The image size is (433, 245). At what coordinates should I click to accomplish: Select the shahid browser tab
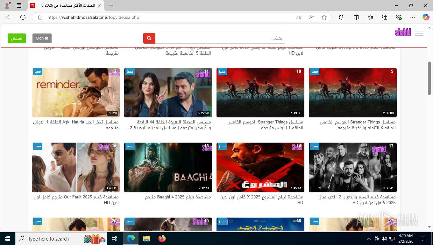65,5
